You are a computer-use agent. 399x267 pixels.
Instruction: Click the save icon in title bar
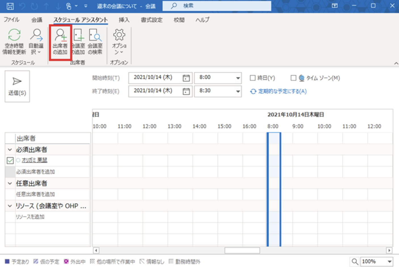click(10, 6)
